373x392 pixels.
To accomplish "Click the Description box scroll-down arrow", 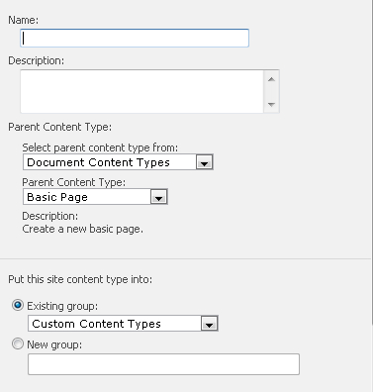I will [271, 105].
